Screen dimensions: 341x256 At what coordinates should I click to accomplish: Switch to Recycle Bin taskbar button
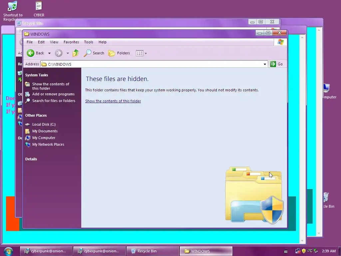point(153,251)
